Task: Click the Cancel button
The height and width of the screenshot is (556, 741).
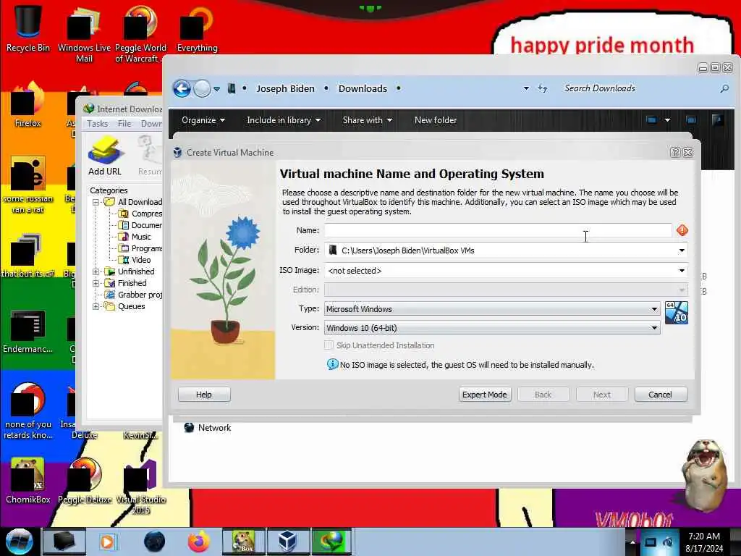Action: pyautogui.click(x=661, y=395)
